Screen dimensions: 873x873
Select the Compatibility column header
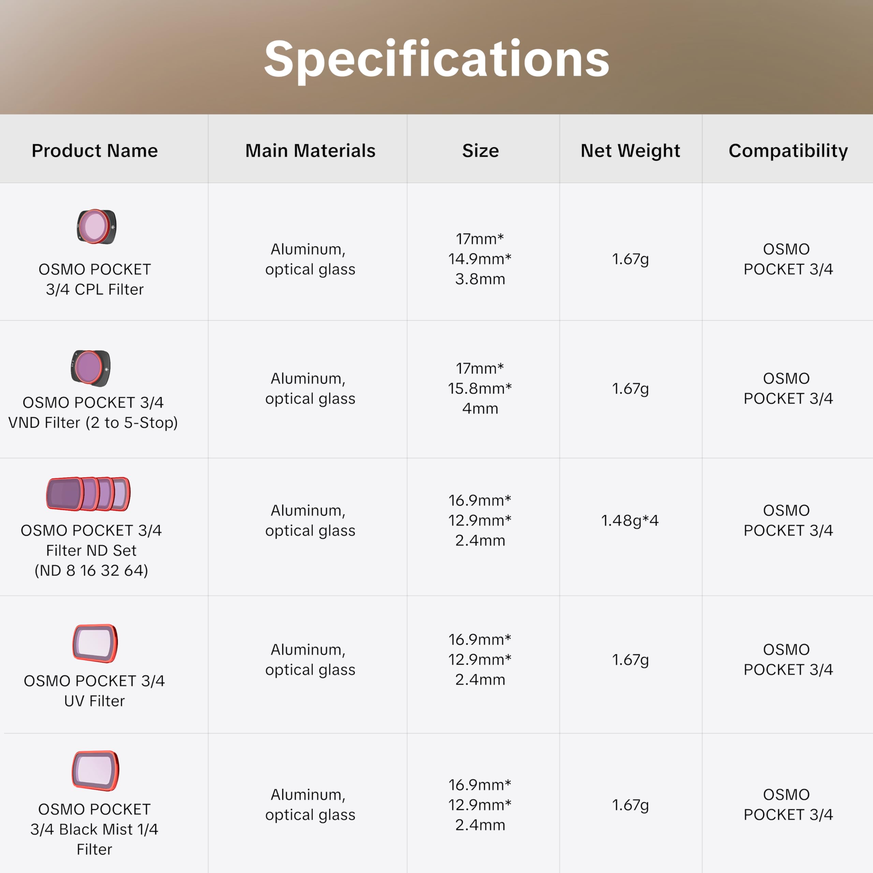(788, 150)
